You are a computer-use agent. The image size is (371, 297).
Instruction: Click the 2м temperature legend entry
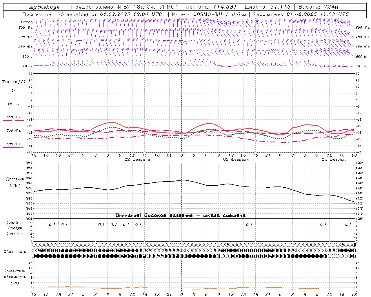tap(14, 91)
